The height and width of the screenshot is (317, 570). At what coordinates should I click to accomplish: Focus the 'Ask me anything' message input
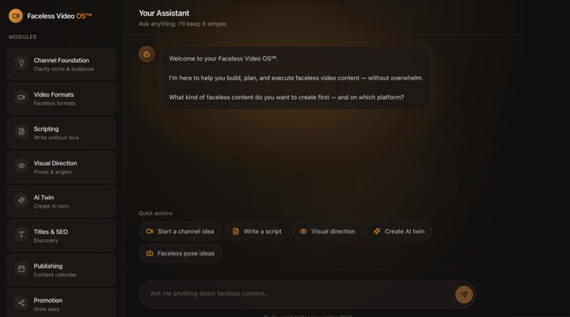293,293
